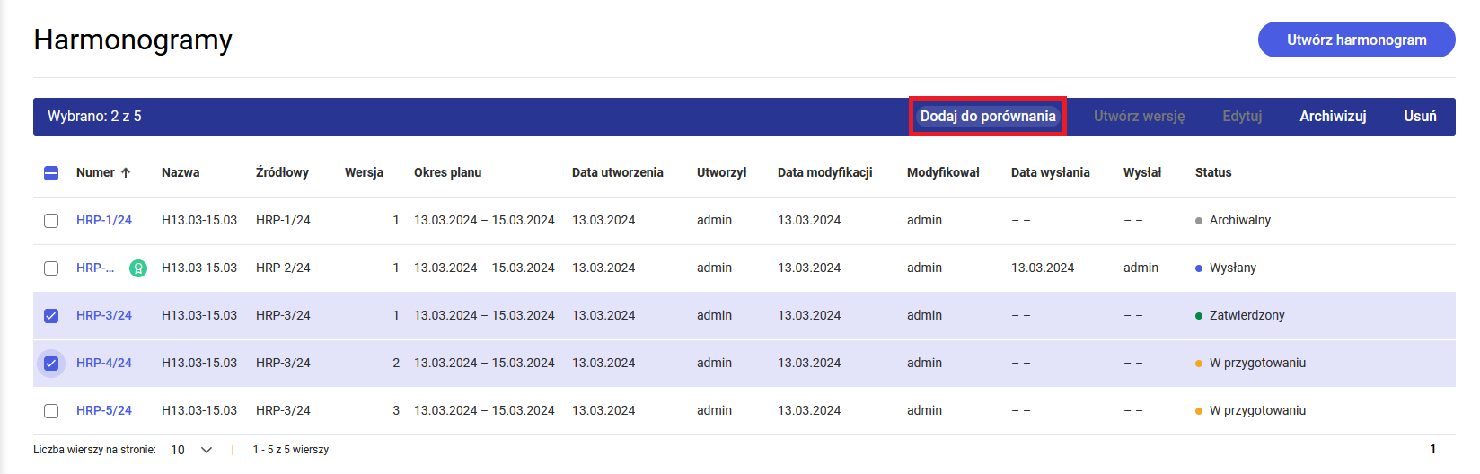Click the Okres planu column header

(447, 172)
